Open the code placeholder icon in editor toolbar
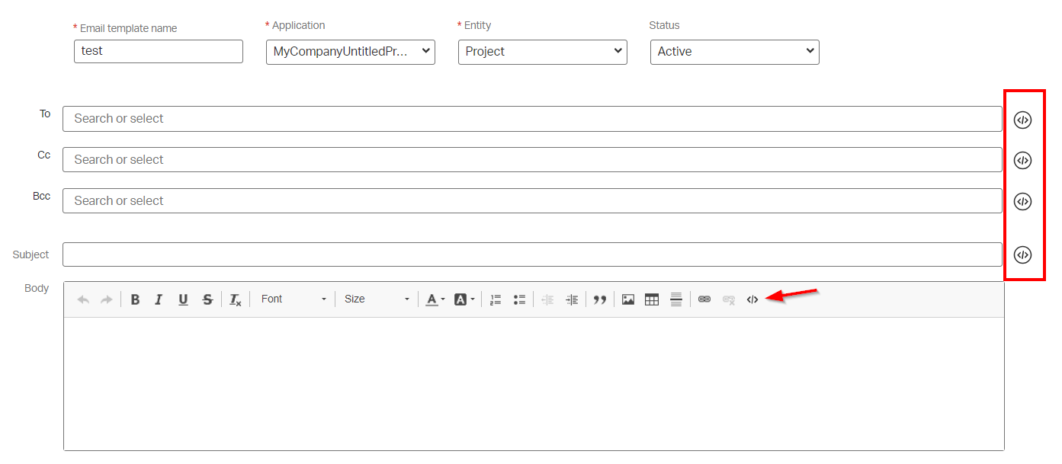1062x464 pixels. (x=752, y=299)
